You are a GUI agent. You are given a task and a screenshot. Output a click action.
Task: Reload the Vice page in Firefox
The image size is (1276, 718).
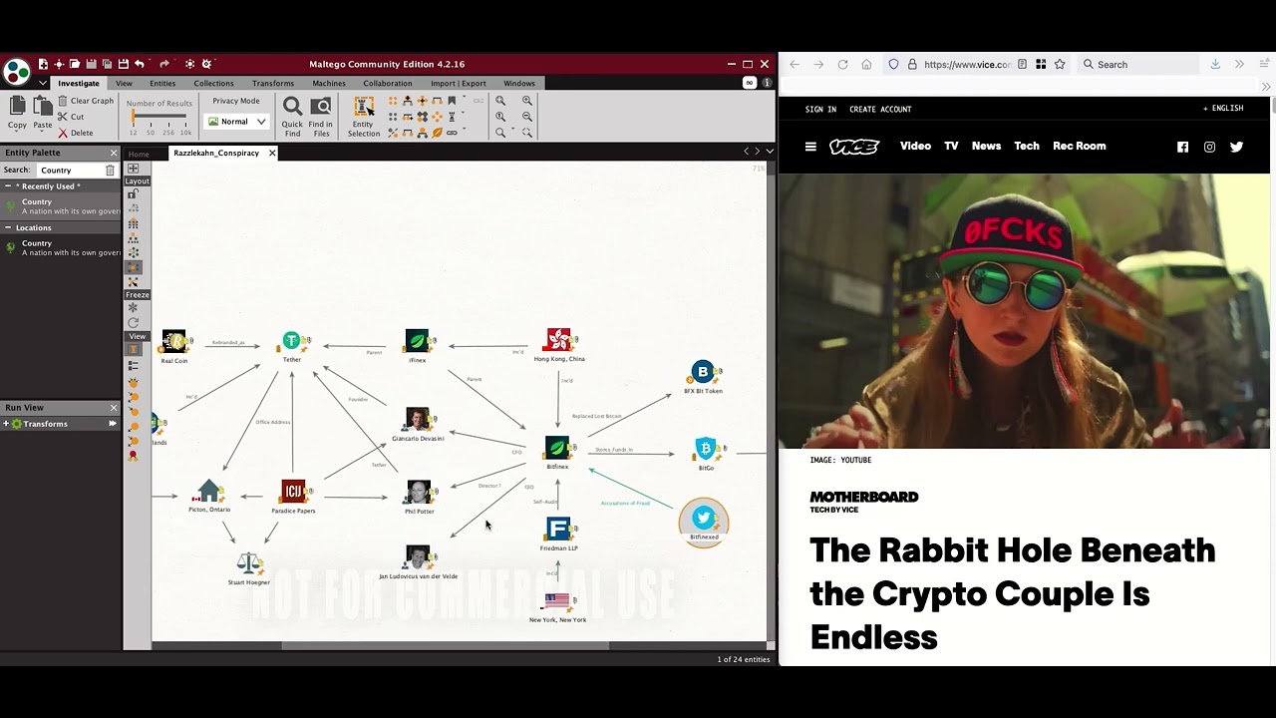point(842,64)
